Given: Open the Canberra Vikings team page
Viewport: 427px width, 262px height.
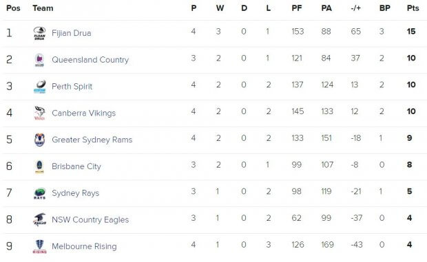Looking at the screenshot, I should (x=83, y=113).
